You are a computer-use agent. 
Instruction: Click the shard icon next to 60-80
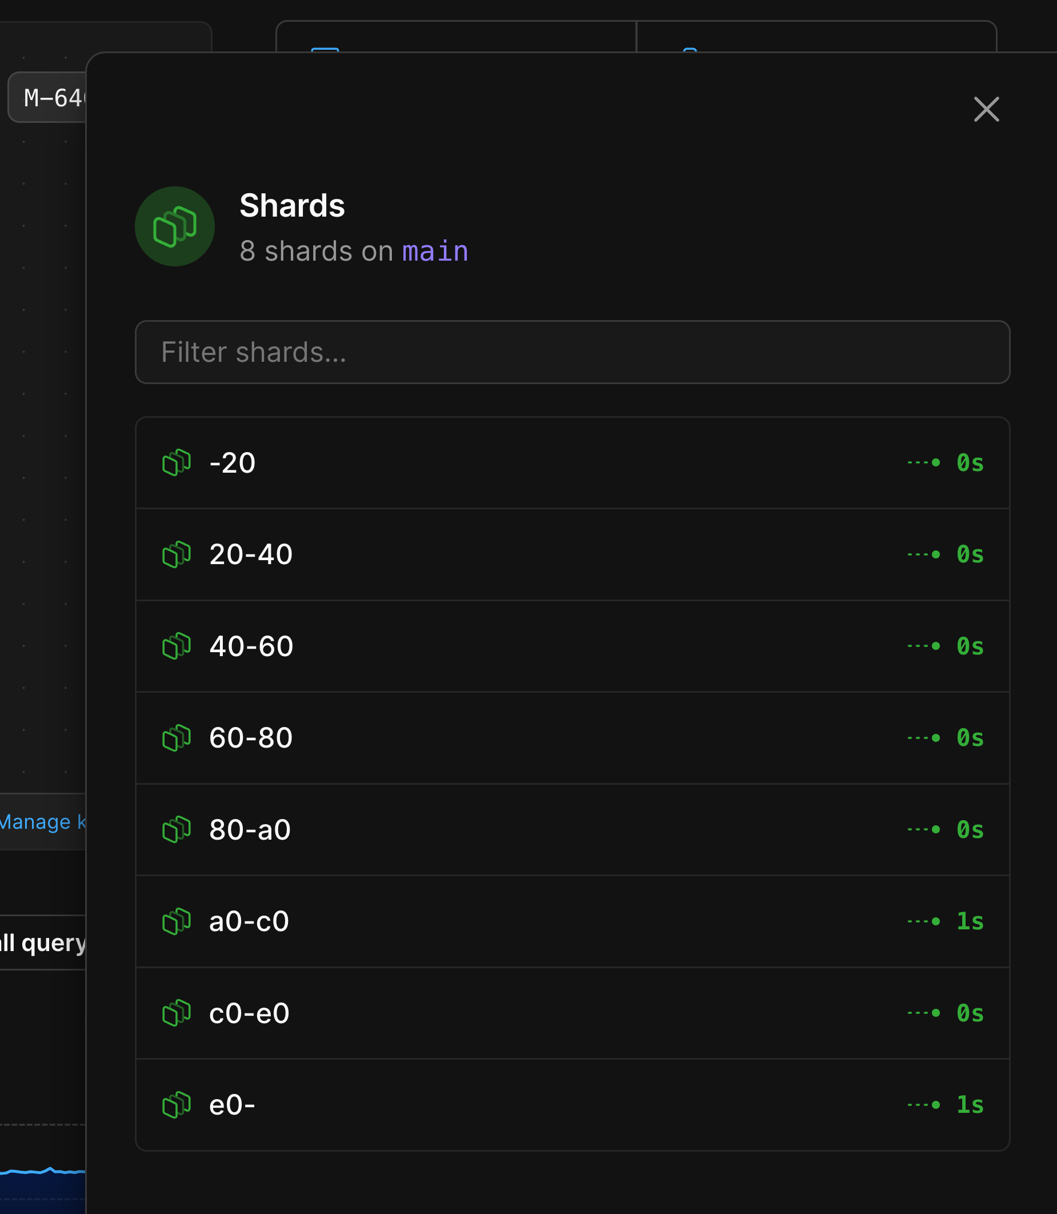tap(176, 737)
